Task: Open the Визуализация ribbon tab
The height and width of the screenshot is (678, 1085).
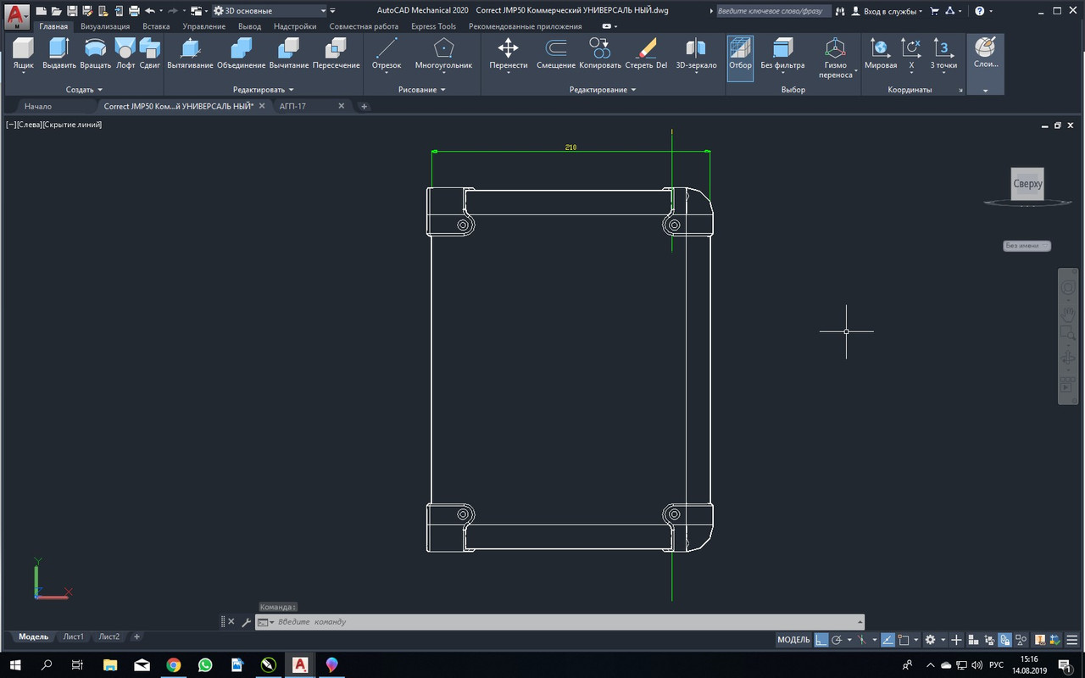Action: (x=105, y=26)
